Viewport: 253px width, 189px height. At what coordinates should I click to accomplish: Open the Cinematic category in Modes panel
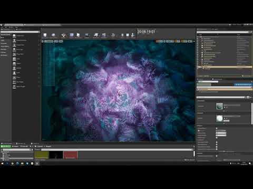coord(6,44)
